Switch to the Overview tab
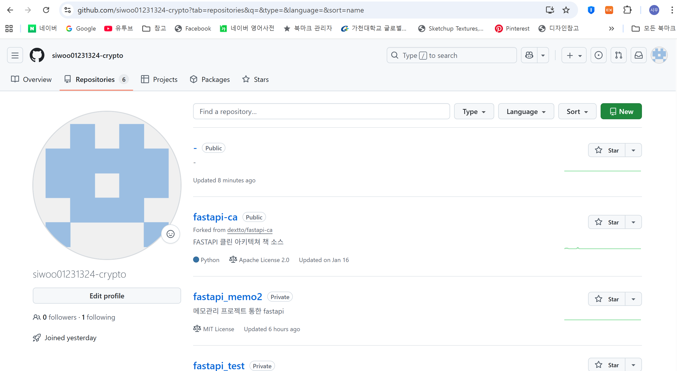 click(31, 79)
